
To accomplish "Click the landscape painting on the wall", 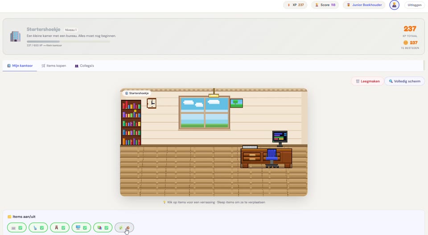I will pyautogui.click(x=236, y=103).
